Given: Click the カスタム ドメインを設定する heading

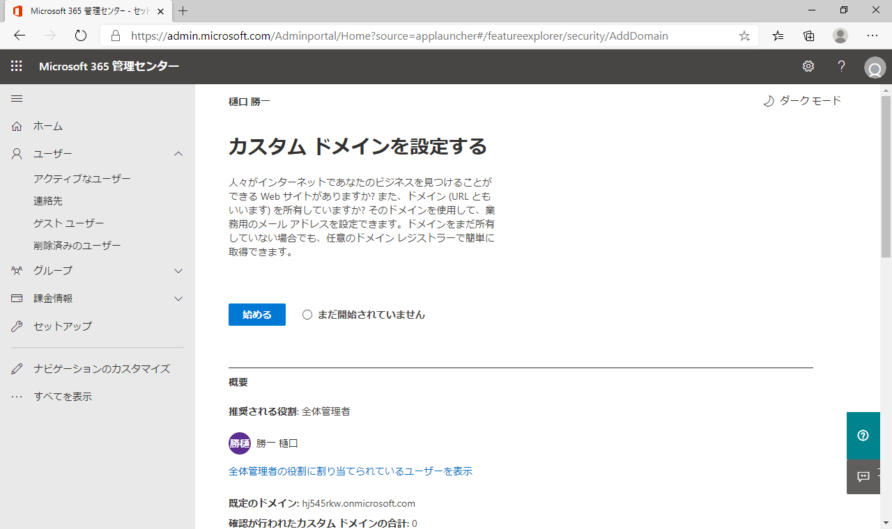Looking at the screenshot, I should (357, 147).
